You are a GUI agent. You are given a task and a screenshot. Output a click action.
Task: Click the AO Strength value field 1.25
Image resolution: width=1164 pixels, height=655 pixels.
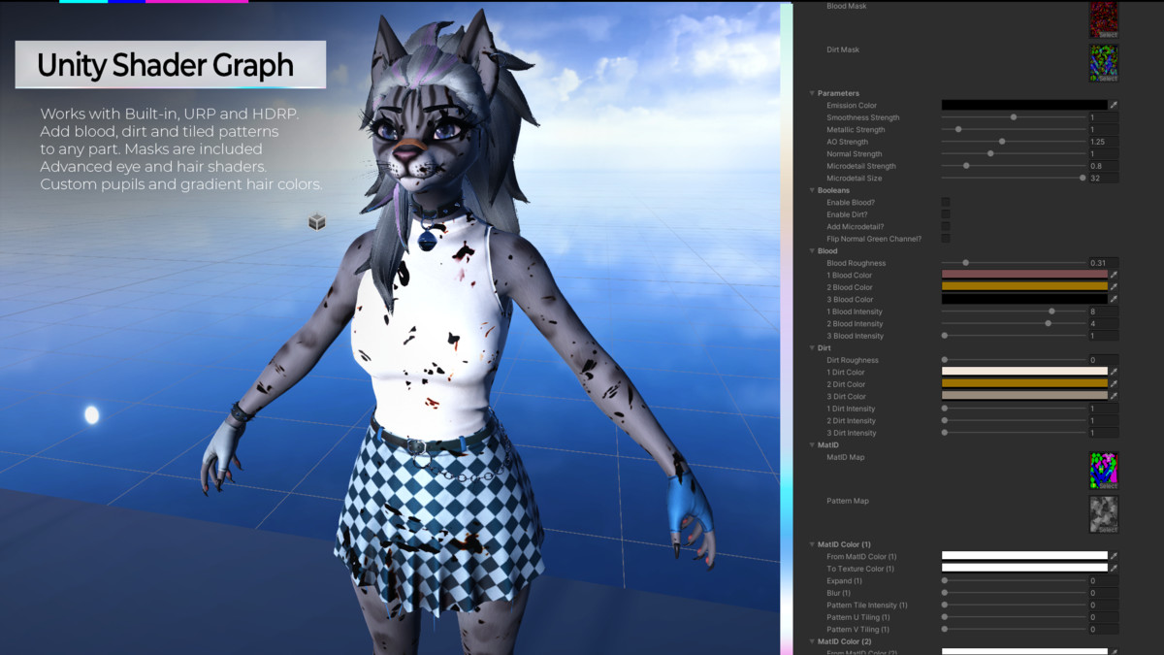(1104, 142)
